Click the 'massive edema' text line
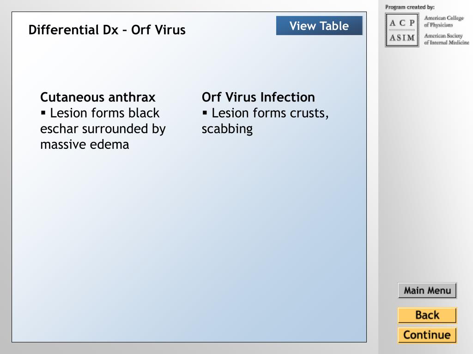This screenshot has height=354, width=473. pos(85,144)
